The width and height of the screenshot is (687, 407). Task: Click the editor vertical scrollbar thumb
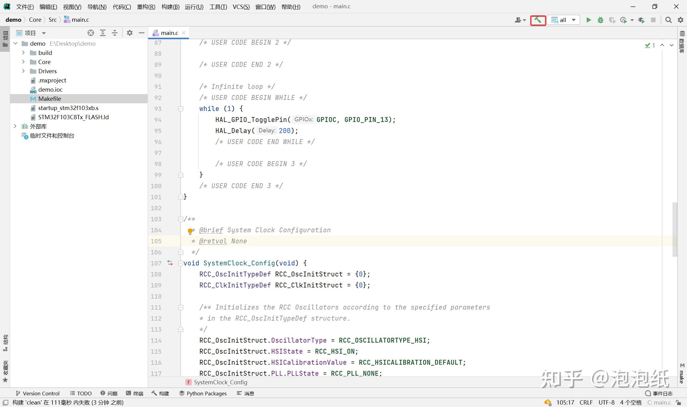(675, 229)
